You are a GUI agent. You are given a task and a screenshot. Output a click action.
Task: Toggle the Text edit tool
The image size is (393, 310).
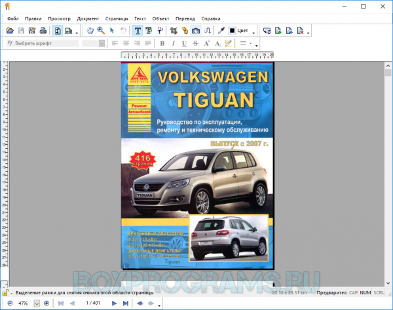pyautogui.click(x=138, y=31)
